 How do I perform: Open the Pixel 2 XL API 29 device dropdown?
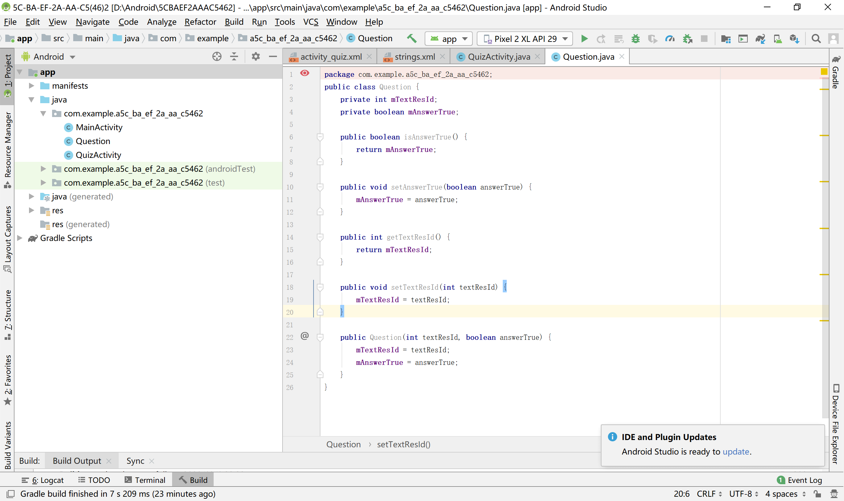[525, 39]
